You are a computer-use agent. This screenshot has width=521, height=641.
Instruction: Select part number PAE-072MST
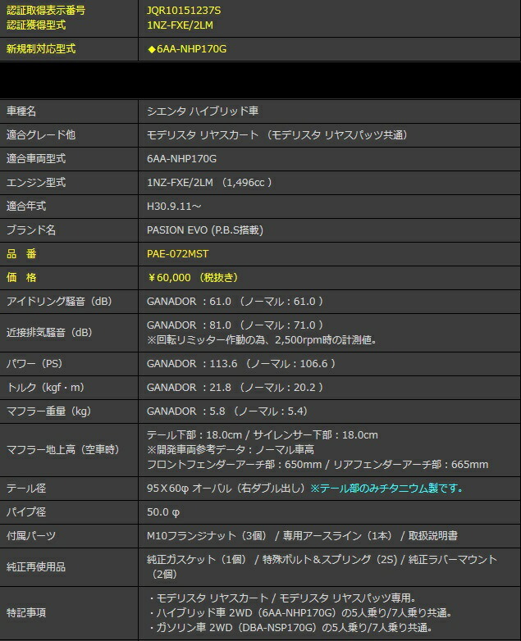(x=177, y=254)
